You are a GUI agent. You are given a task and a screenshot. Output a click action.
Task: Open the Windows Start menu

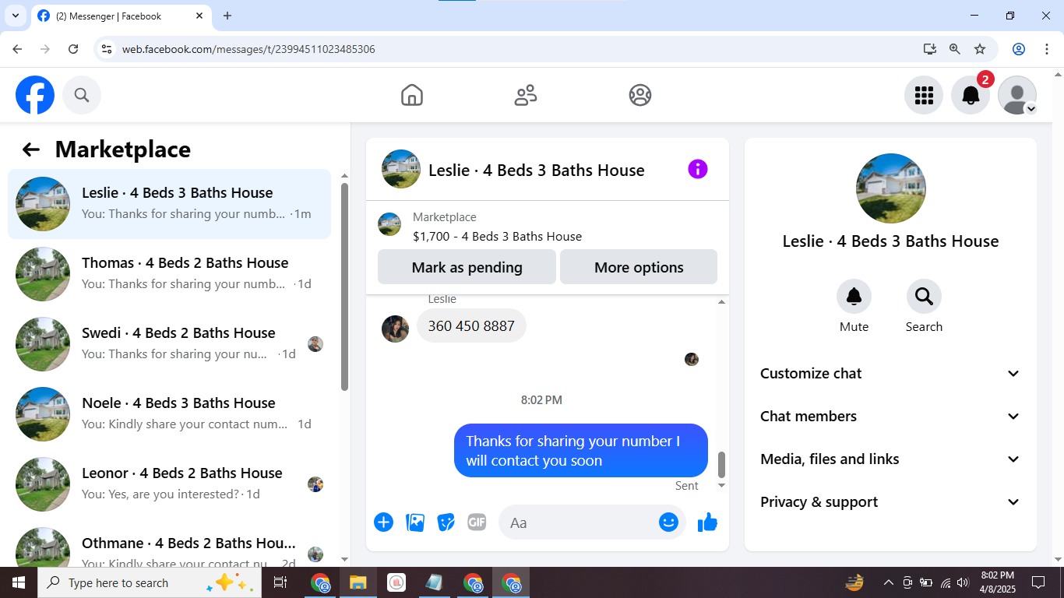[x=18, y=582]
